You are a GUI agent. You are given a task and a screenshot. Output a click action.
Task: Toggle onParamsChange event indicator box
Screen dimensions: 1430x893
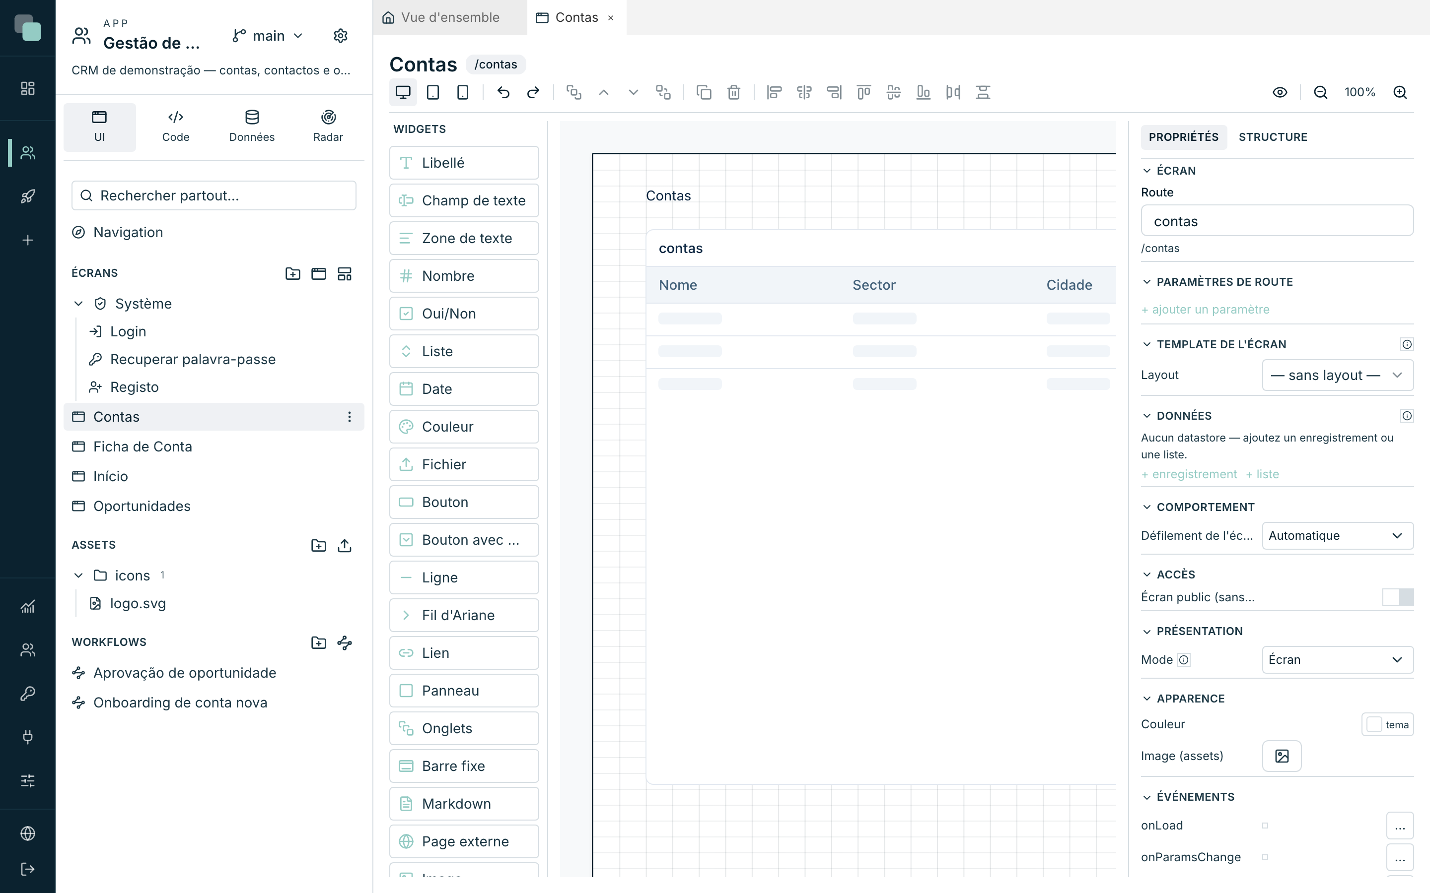point(1265,857)
